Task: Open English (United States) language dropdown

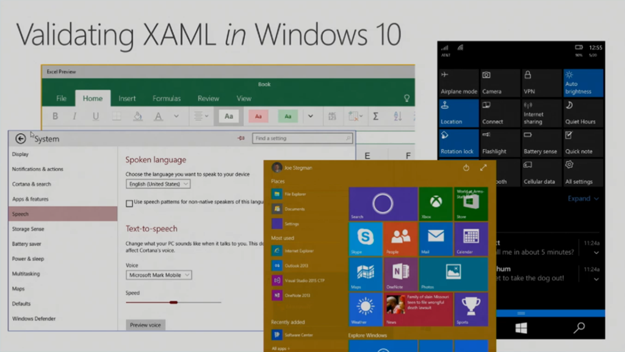Action: tap(158, 184)
